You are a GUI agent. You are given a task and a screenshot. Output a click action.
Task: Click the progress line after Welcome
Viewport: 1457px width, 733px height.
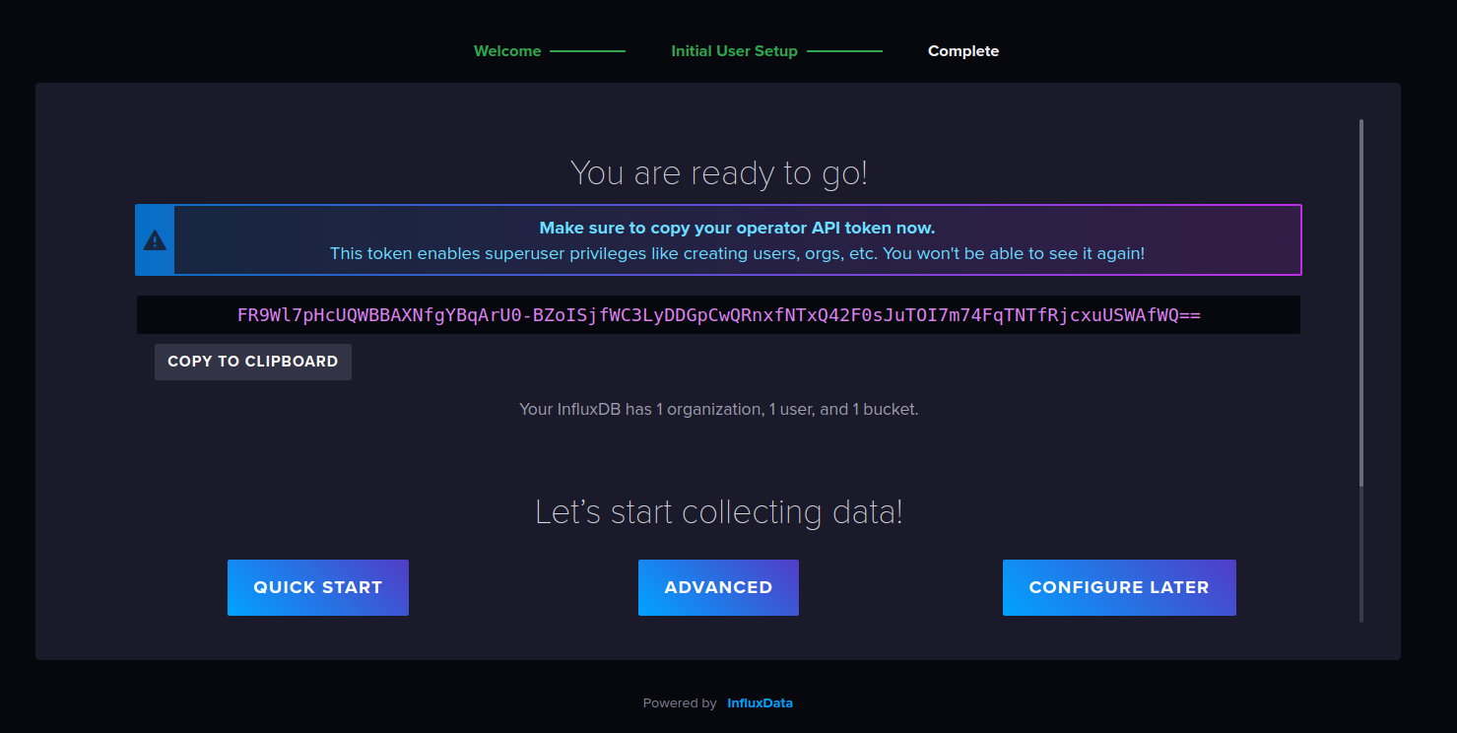point(587,51)
